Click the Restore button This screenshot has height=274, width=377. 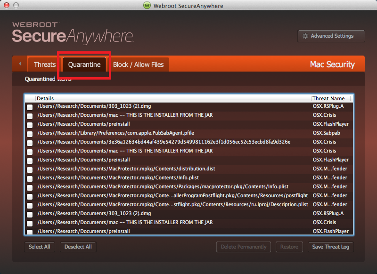click(x=289, y=247)
